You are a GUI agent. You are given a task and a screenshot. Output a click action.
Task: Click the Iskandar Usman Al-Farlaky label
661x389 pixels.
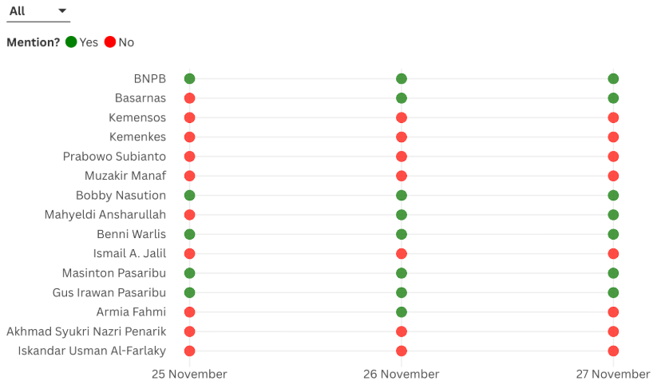(92, 351)
